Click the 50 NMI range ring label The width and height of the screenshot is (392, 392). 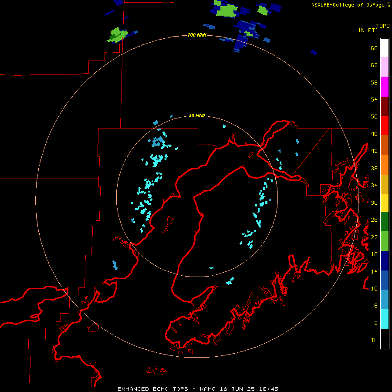point(197,115)
